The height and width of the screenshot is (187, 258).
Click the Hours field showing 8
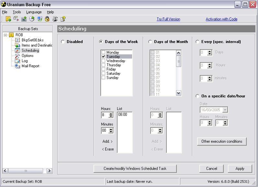pyautogui.click(x=105, y=115)
